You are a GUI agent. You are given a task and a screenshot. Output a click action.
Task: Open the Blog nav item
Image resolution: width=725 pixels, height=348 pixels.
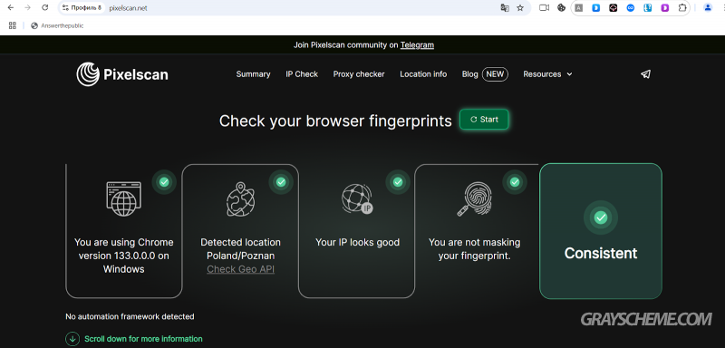(469, 74)
